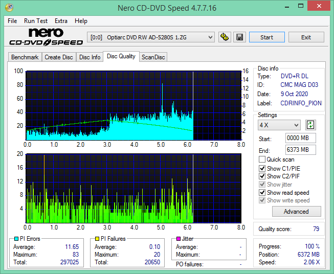The image size is (334, 274).
Task: Switch to the Create Disc tab
Action: (59, 57)
